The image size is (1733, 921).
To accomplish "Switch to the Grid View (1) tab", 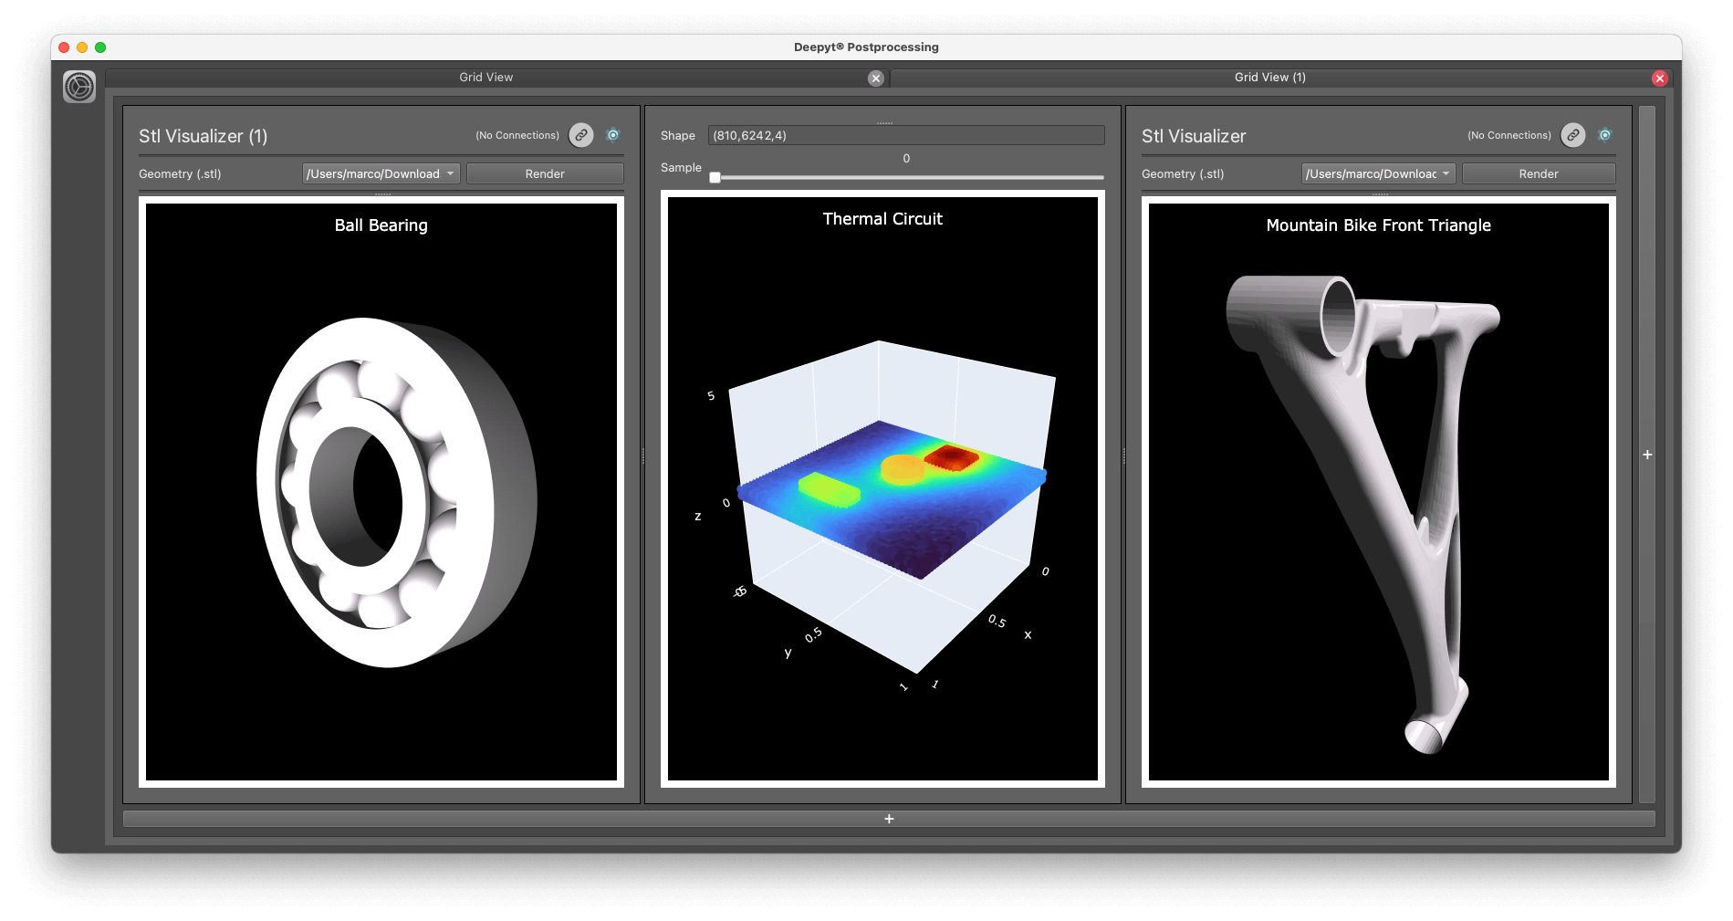I will click(x=1269, y=78).
